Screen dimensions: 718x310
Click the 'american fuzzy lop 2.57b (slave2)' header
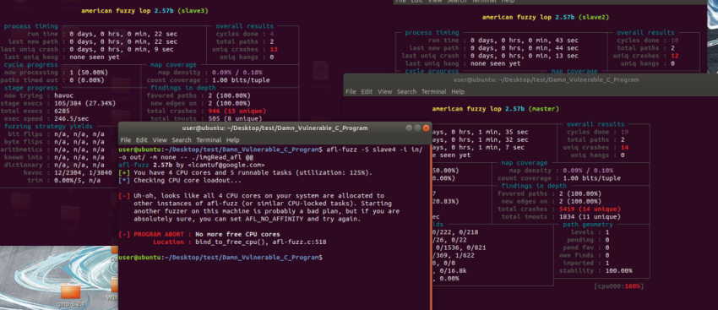click(x=546, y=18)
